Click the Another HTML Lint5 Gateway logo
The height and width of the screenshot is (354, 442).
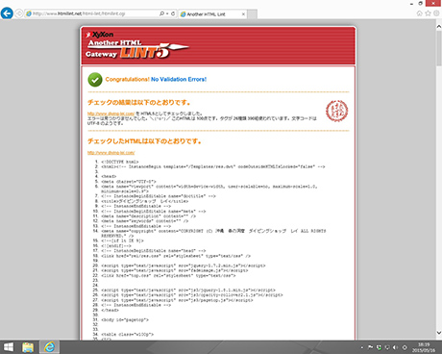pos(137,49)
